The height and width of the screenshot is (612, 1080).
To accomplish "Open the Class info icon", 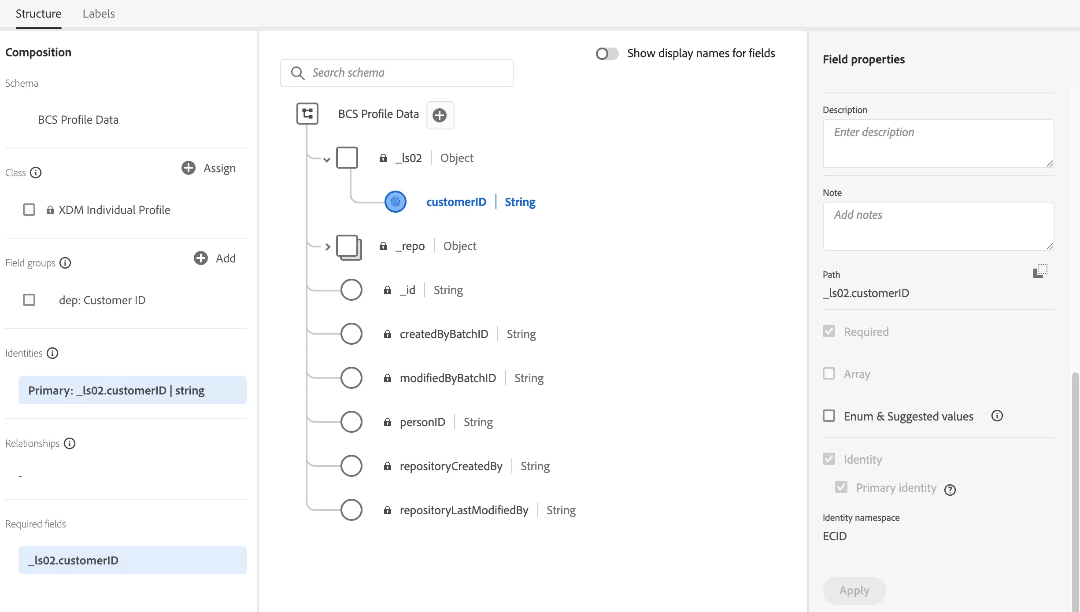I will click(36, 173).
